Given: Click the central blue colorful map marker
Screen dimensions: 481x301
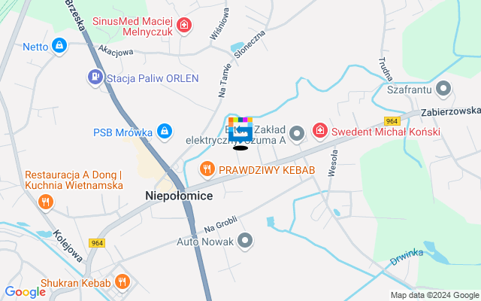Looking at the screenshot, I should pyautogui.click(x=240, y=130).
